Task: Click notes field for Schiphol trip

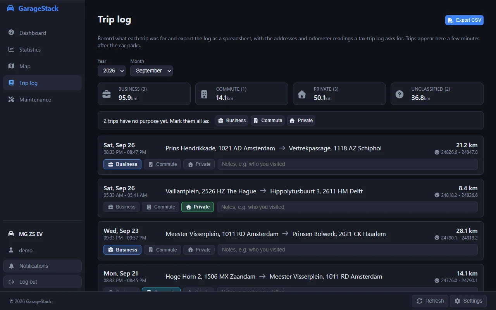Action: [x=348, y=164]
